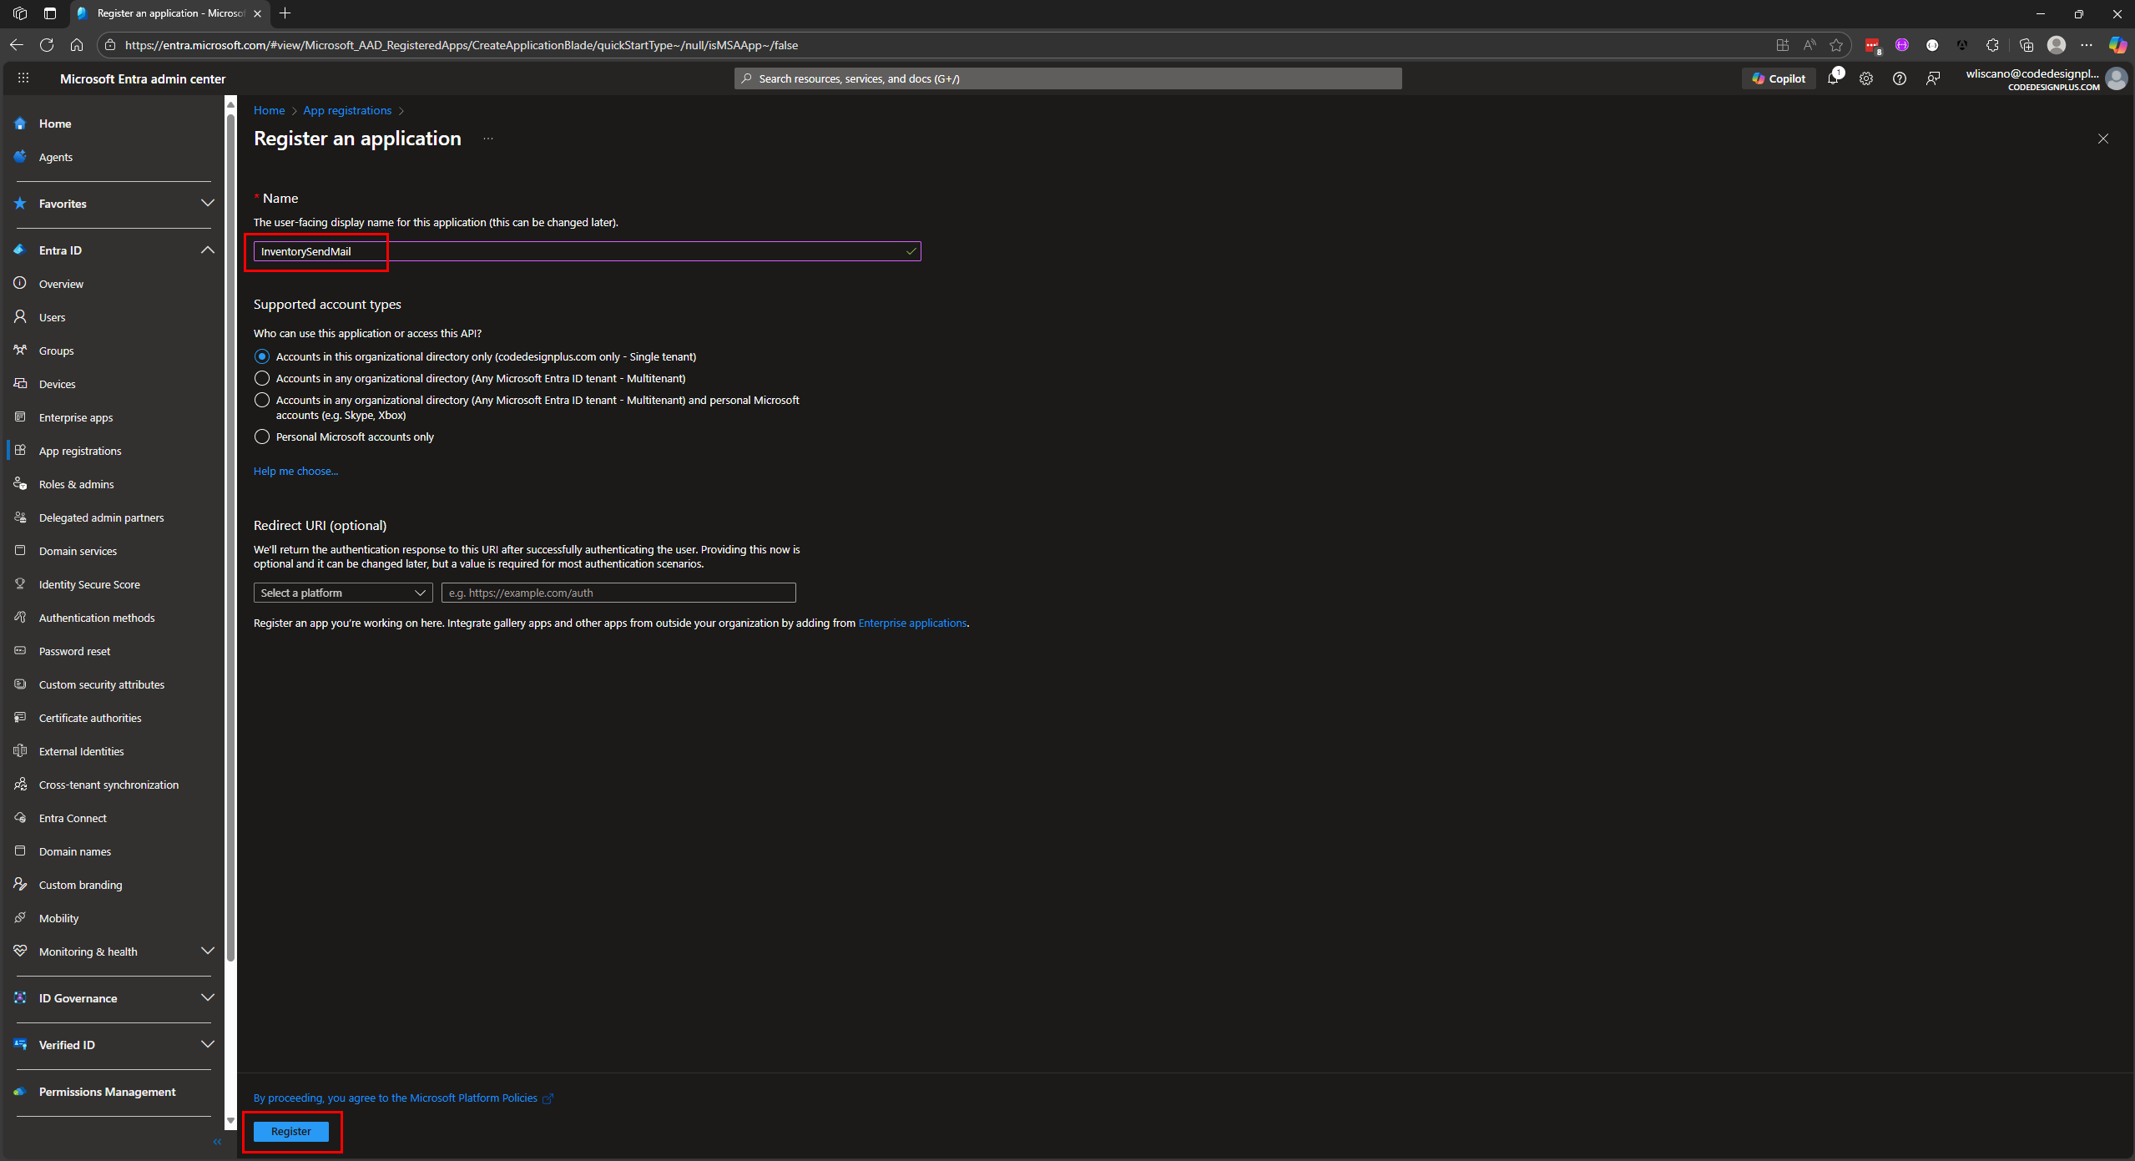Go to App registrations breadcrumb
The height and width of the screenshot is (1161, 2135).
(347, 110)
